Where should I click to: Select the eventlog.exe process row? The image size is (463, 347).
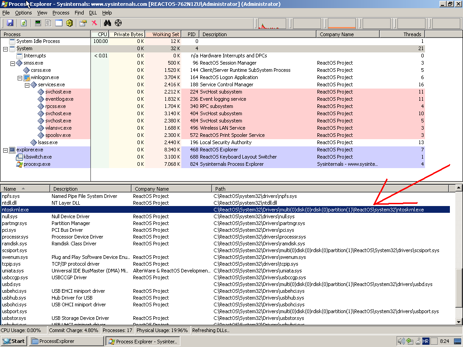pos(213,99)
